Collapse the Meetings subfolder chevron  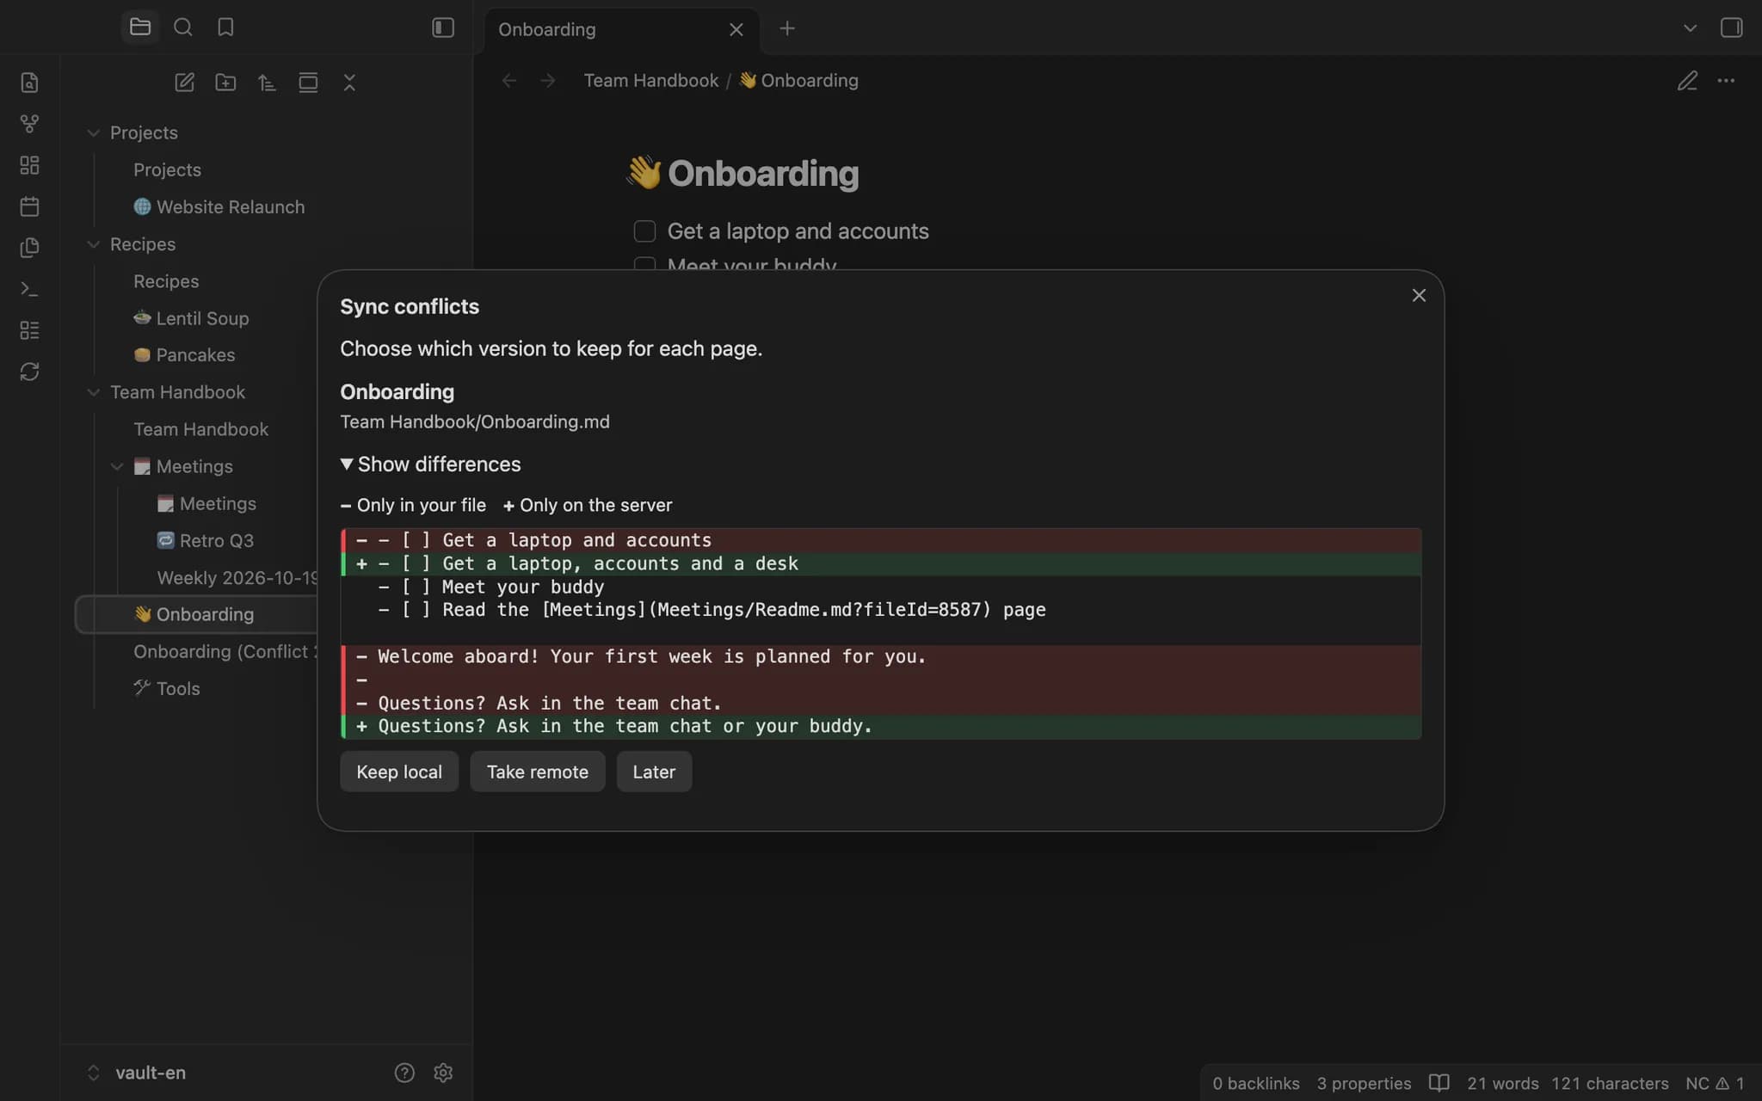pyautogui.click(x=117, y=466)
